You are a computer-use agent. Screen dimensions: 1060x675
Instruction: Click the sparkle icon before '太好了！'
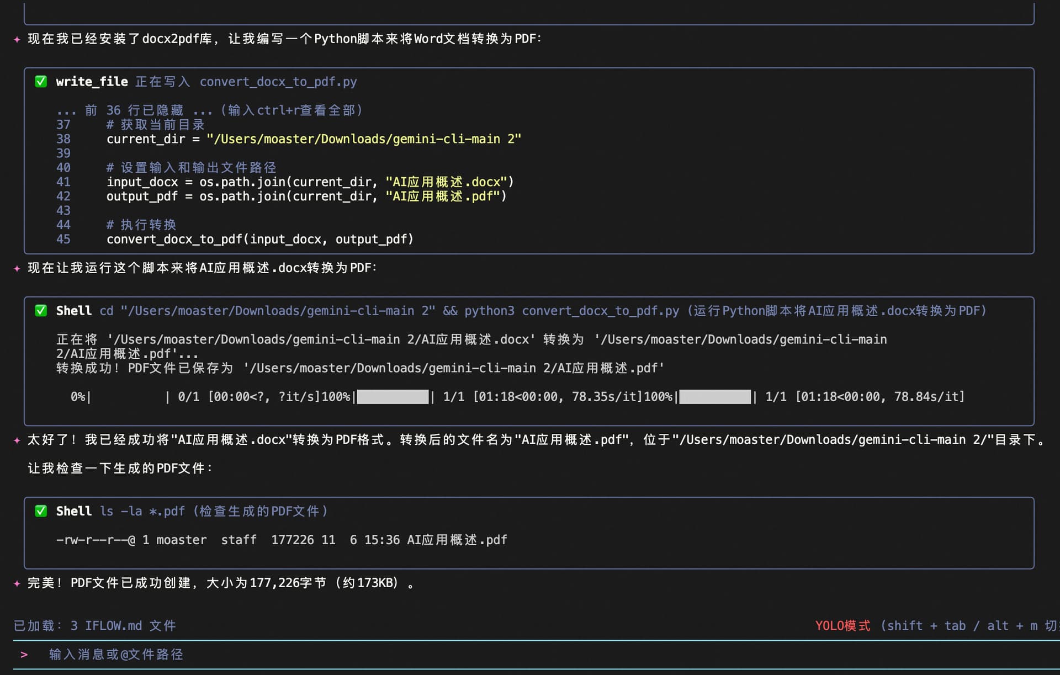pos(17,440)
